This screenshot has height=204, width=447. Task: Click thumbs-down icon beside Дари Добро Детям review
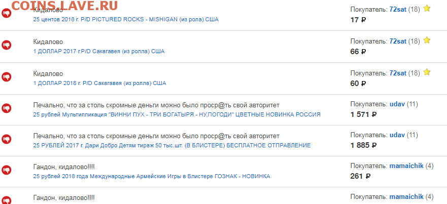pos(6,139)
